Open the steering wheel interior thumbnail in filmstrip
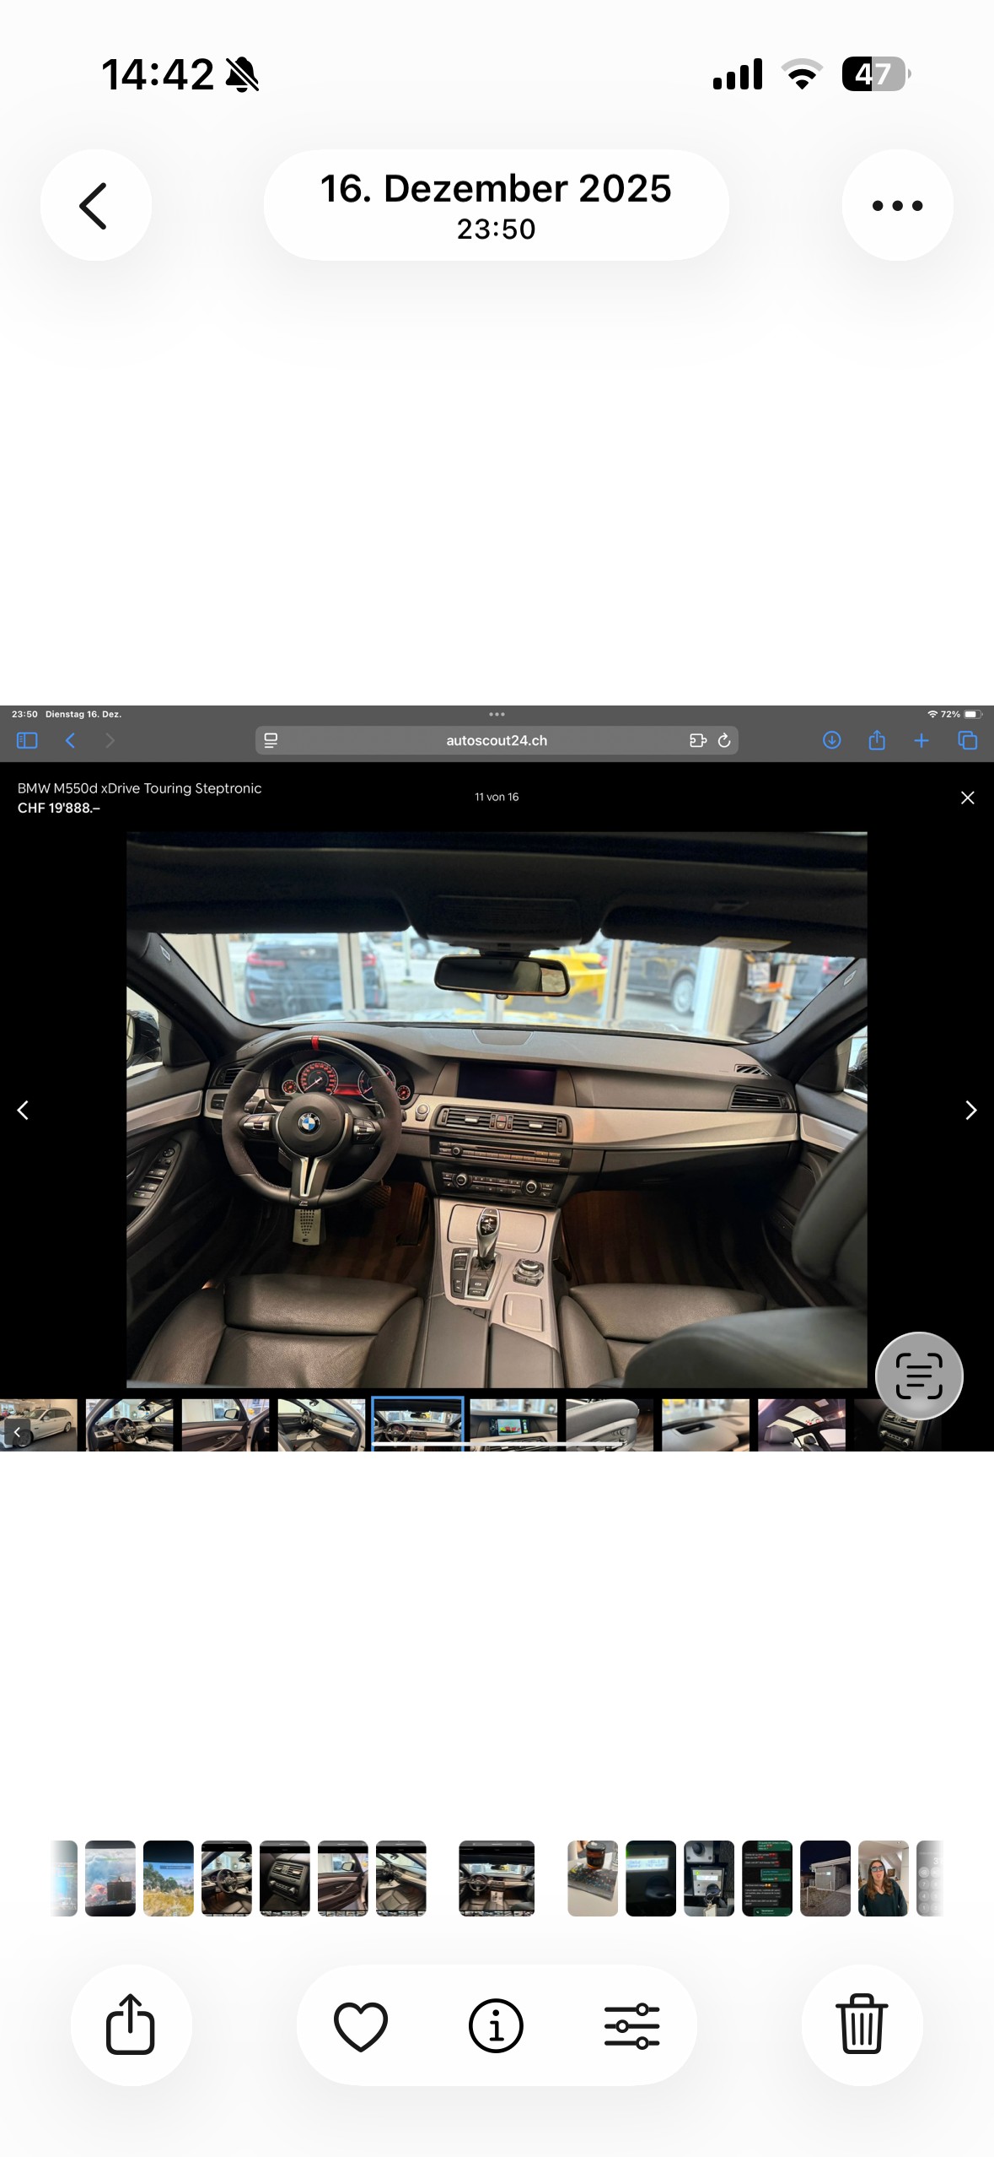Image resolution: width=994 pixels, height=2157 pixels. (x=227, y=1879)
